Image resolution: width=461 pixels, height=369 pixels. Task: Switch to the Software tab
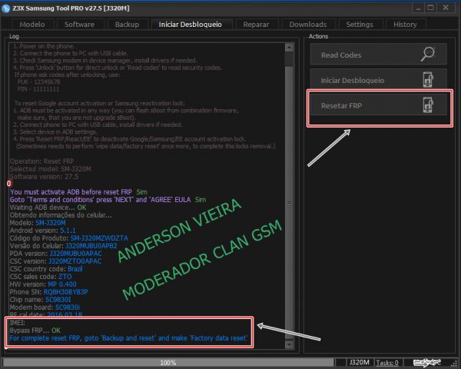(x=79, y=25)
